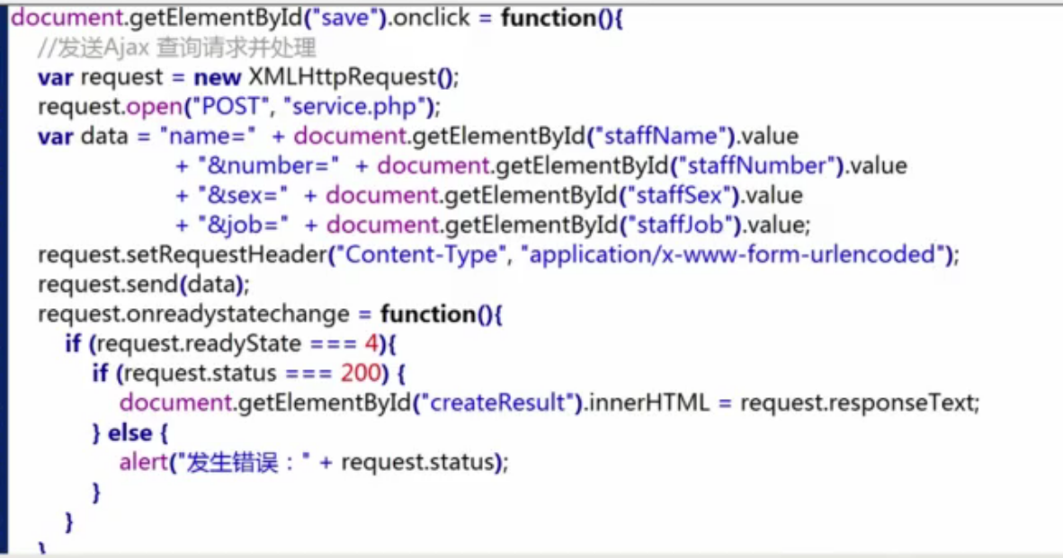Click the "&number=" string

[x=269, y=166]
